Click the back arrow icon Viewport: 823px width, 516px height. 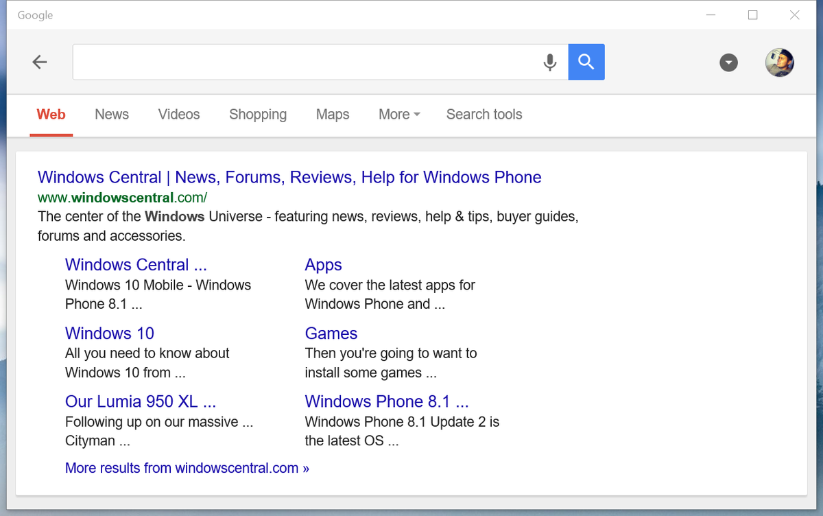[39, 62]
